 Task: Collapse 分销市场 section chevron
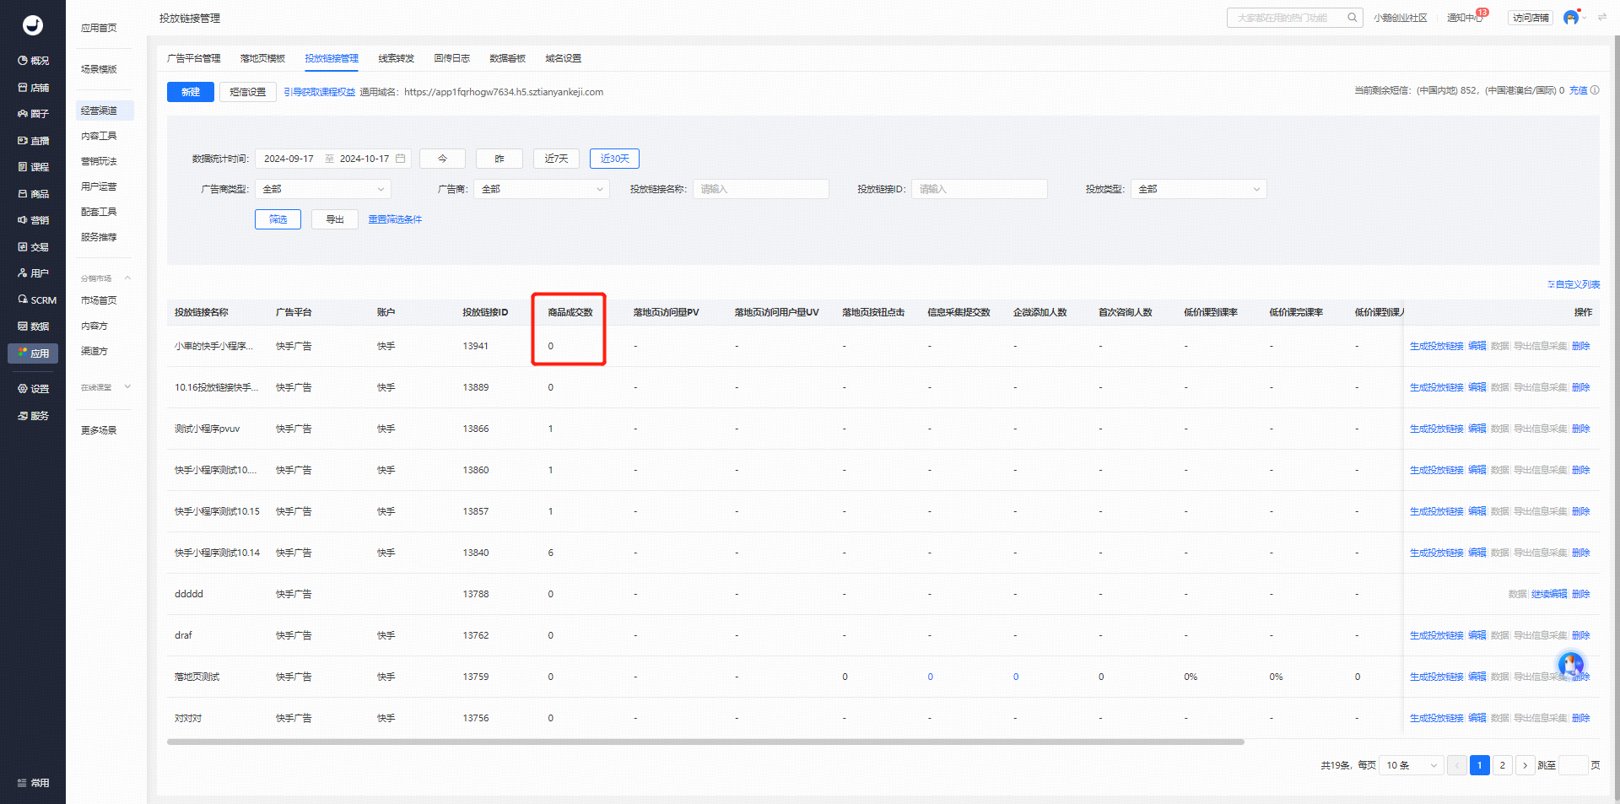click(x=127, y=278)
